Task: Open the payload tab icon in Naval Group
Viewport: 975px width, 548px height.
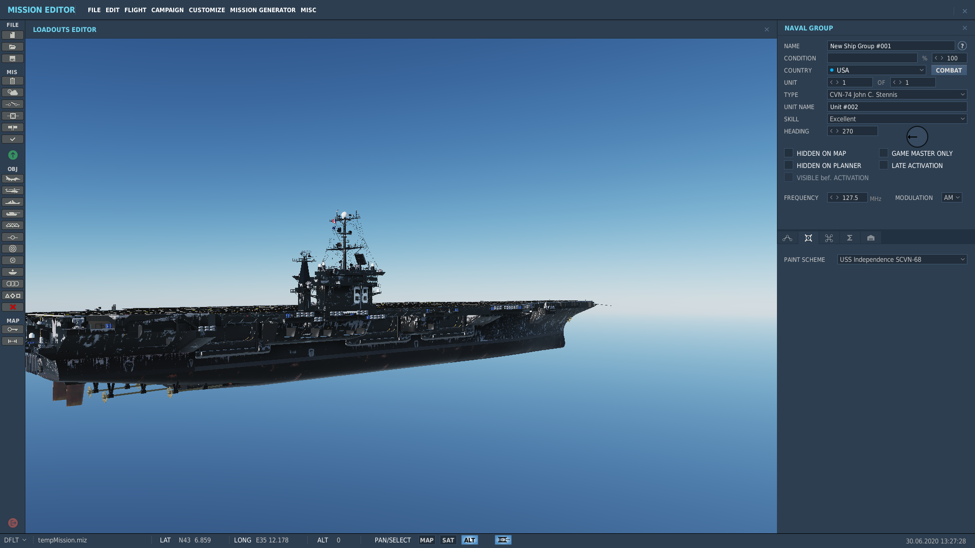Action: [808, 238]
